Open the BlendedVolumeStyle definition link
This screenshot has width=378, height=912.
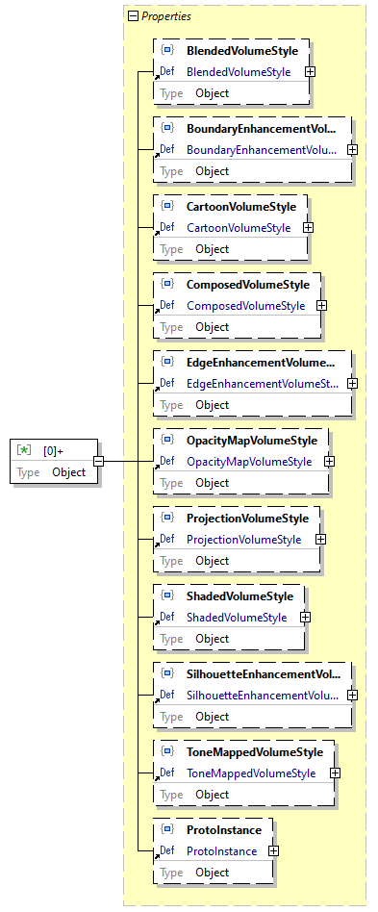[239, 72]
